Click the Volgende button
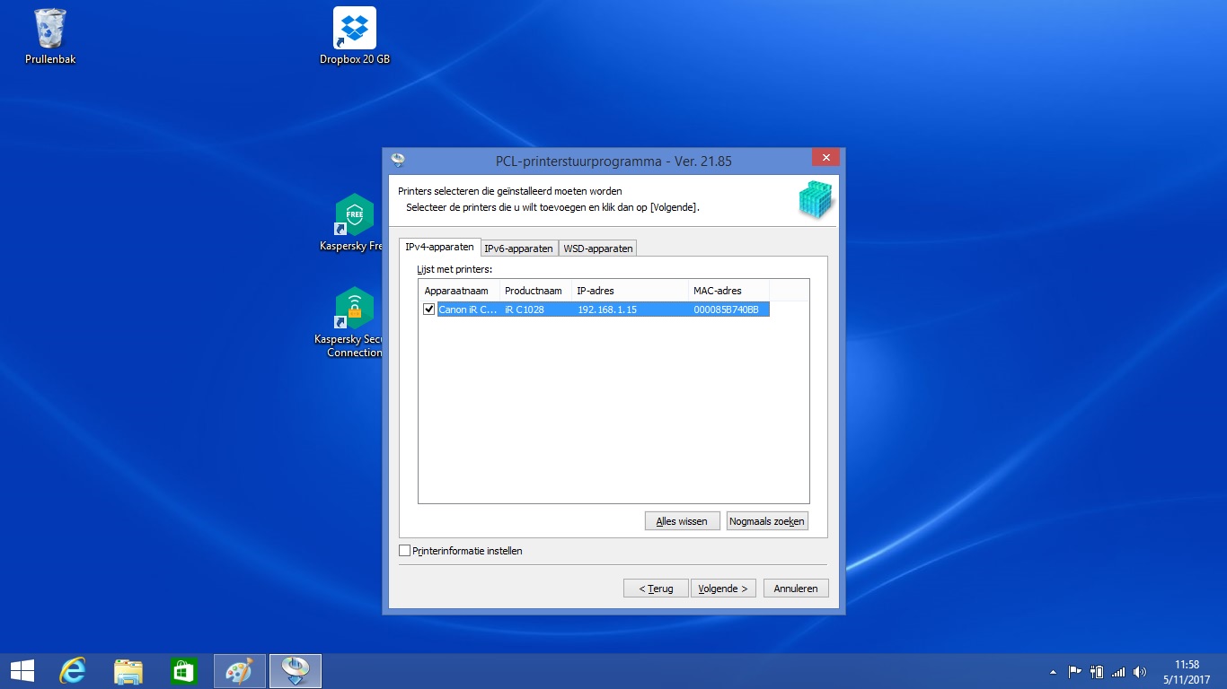The height and width of the screenshot is (689, 1227). point(723,589)
